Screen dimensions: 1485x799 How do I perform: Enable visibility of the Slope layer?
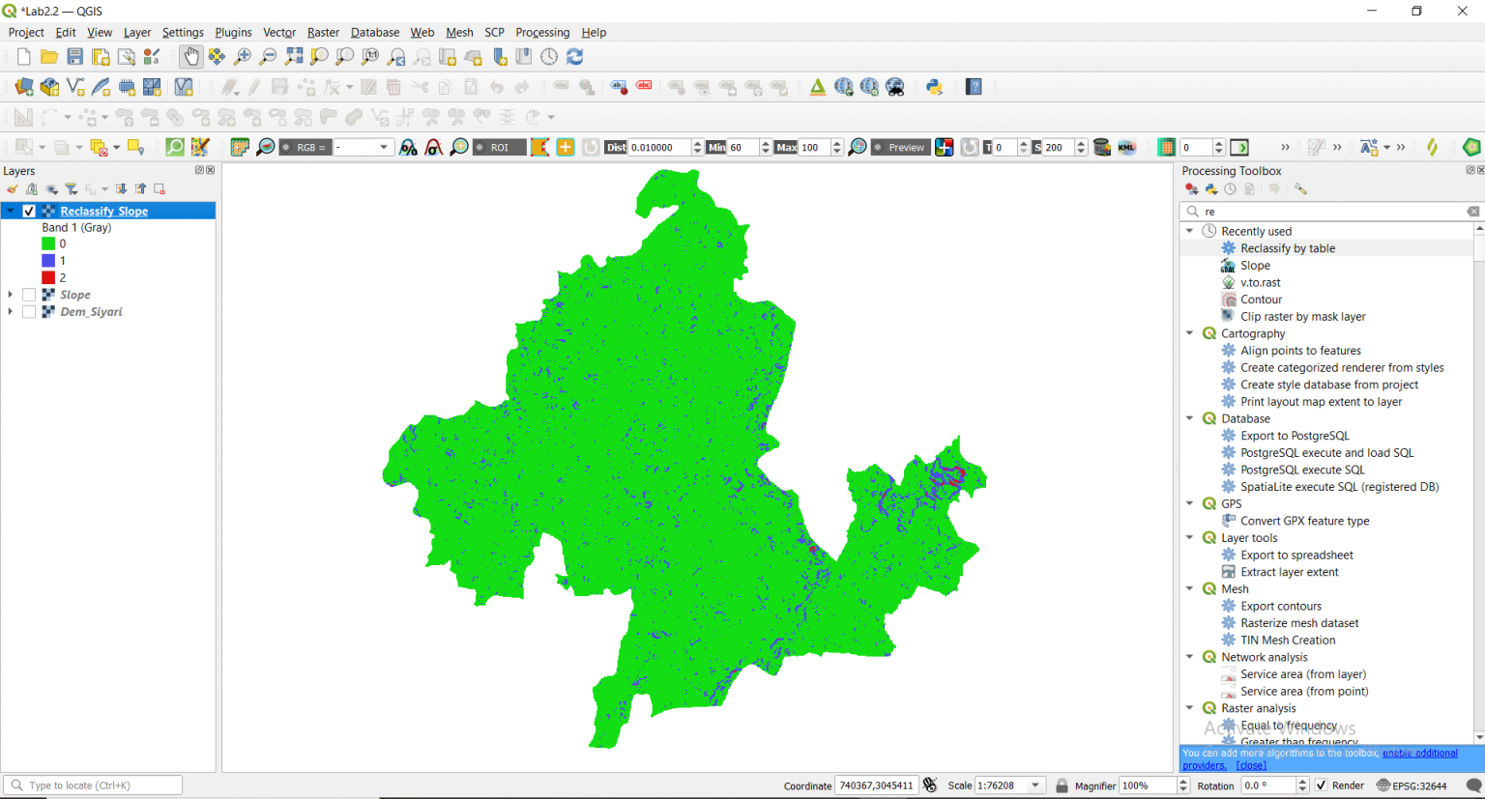(x=28, y=295)
